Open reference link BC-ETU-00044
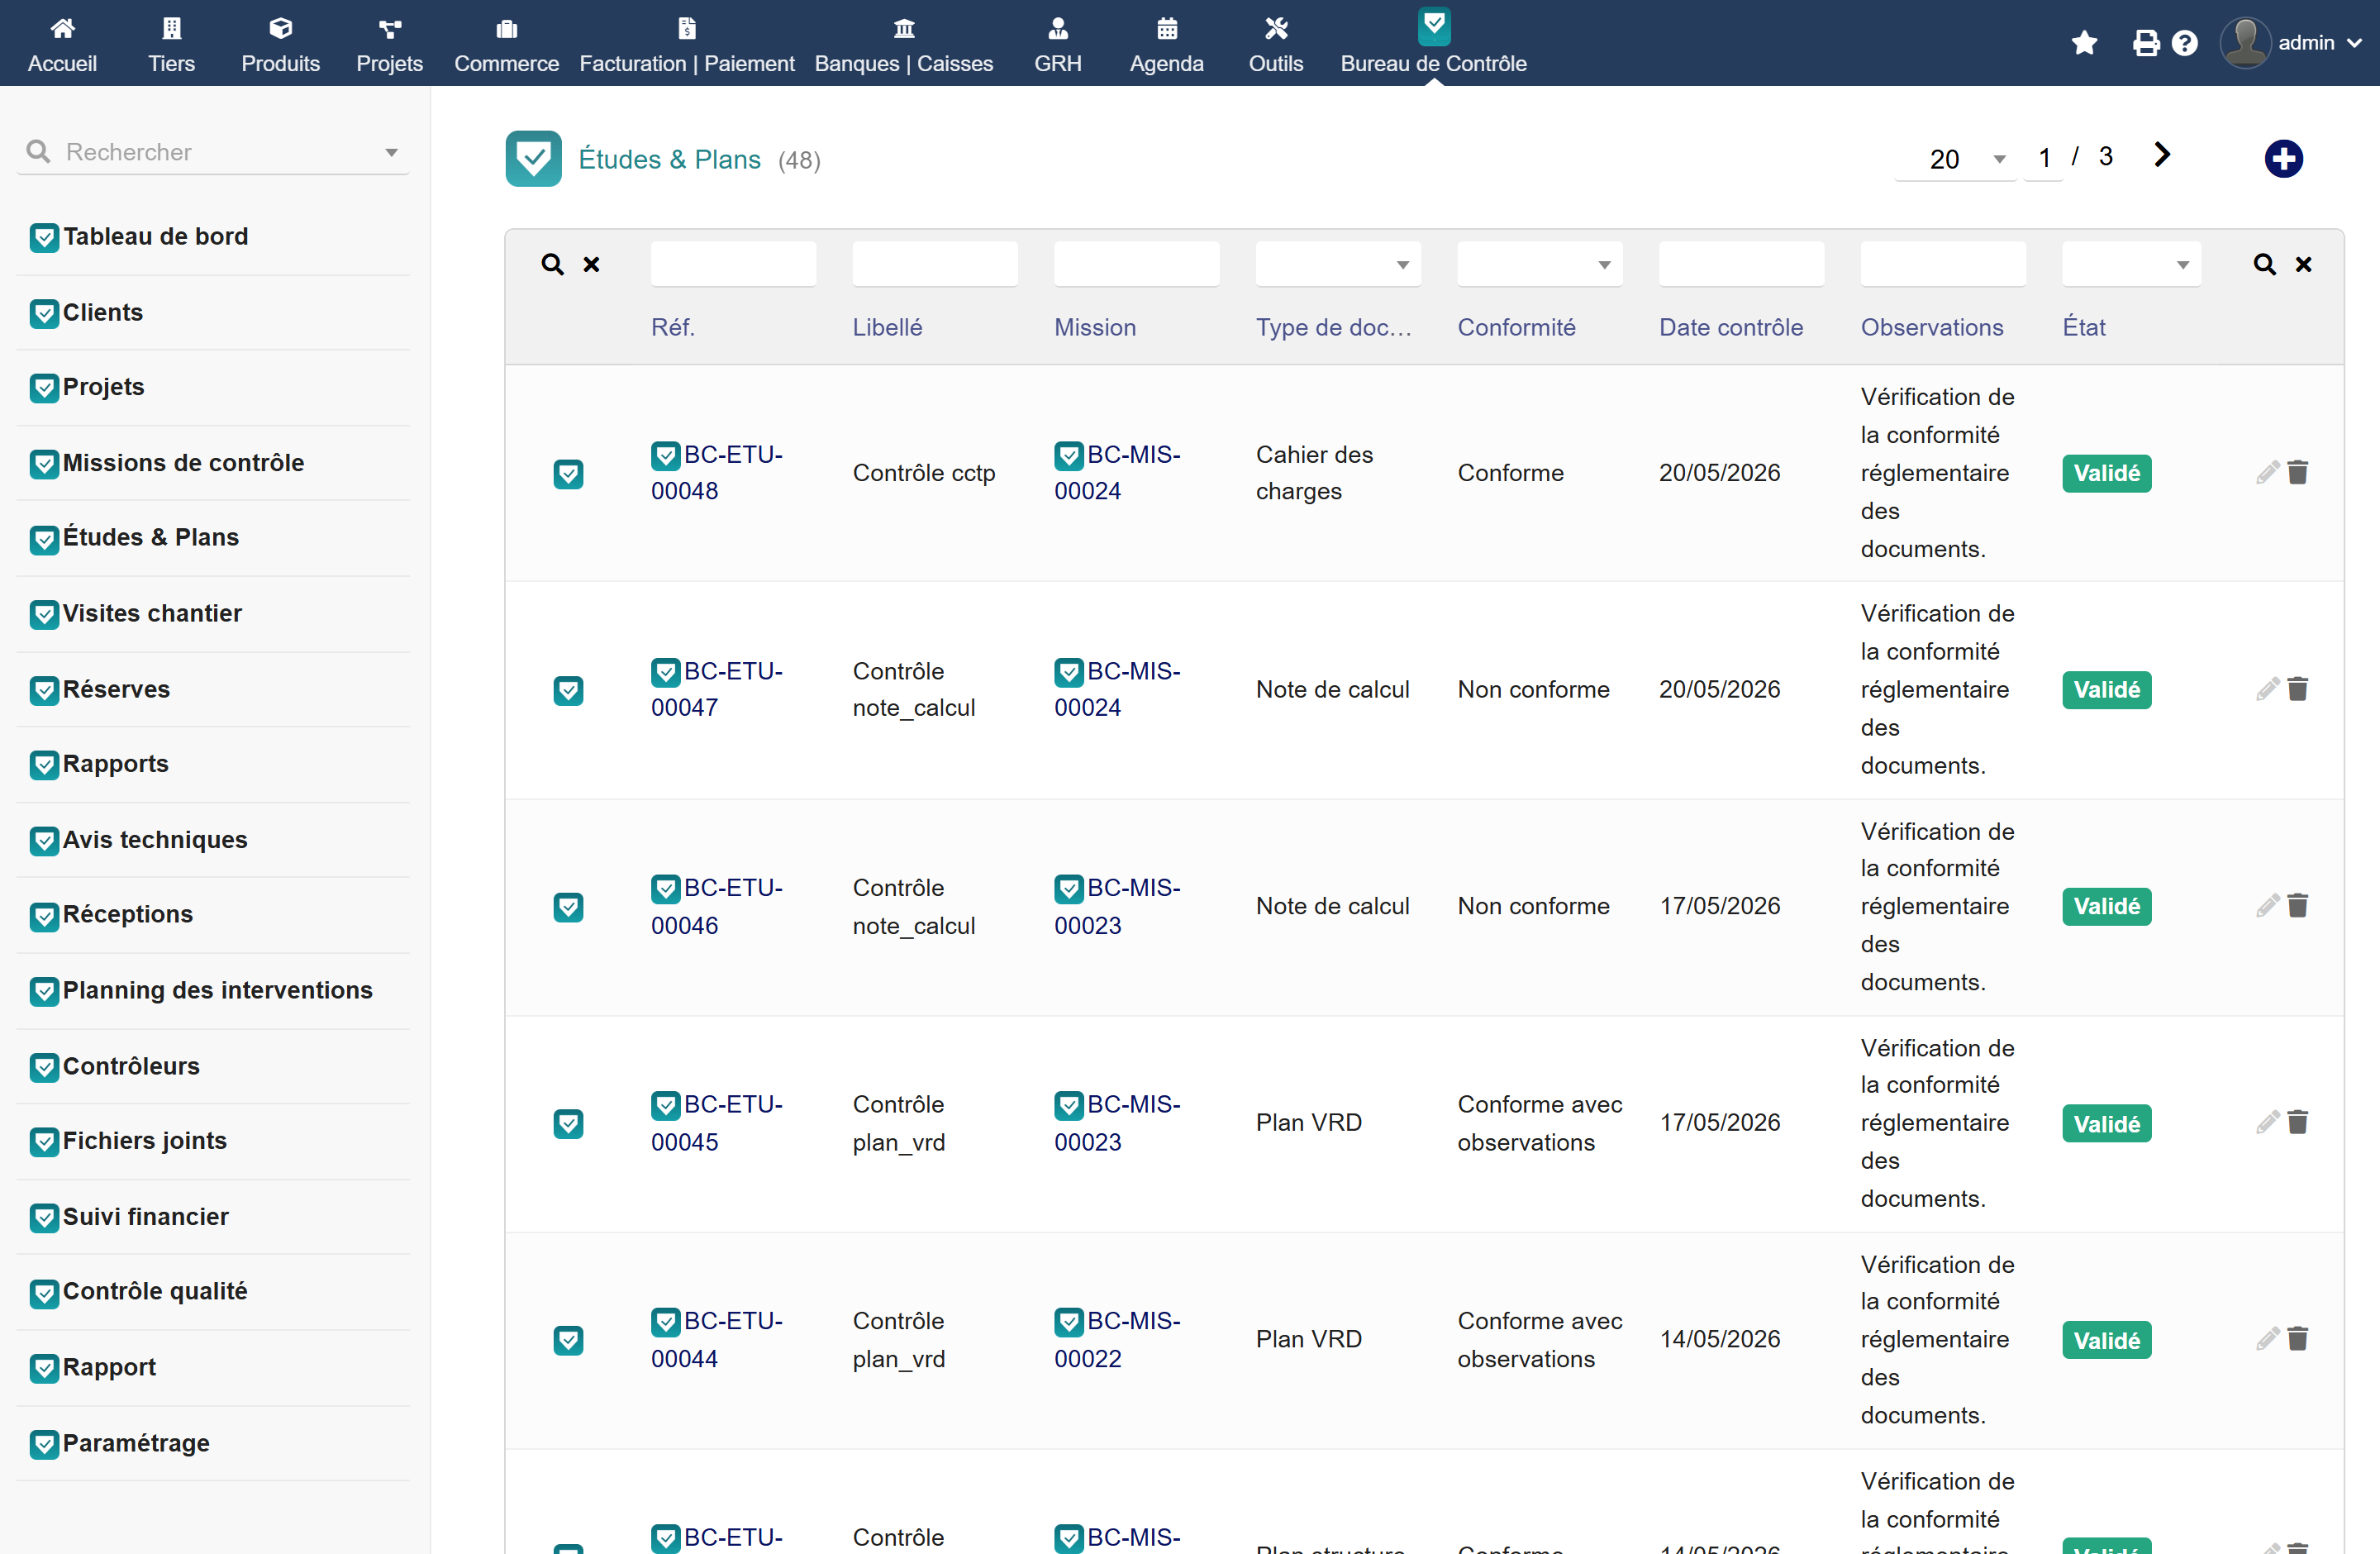Screen dimensions: 2380x1554 click(717, 1339)
